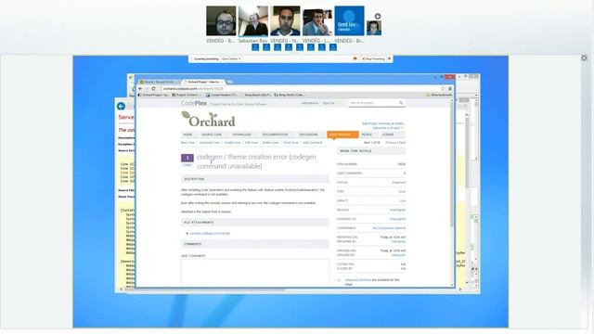This screenshot has height=334, width=594.
Task: Click the Subscribe to Project link
Action: pos(386,128)
